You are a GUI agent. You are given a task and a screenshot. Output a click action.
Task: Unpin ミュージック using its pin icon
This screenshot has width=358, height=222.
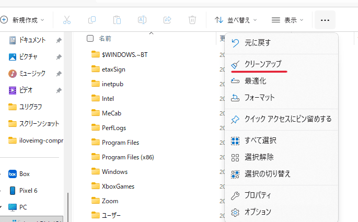59,74
